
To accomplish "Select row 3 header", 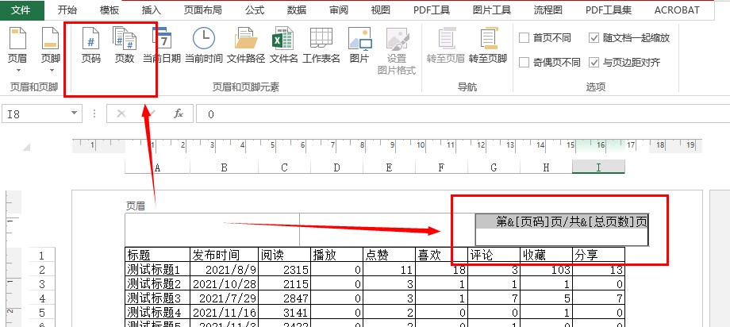I will (41, 283).
